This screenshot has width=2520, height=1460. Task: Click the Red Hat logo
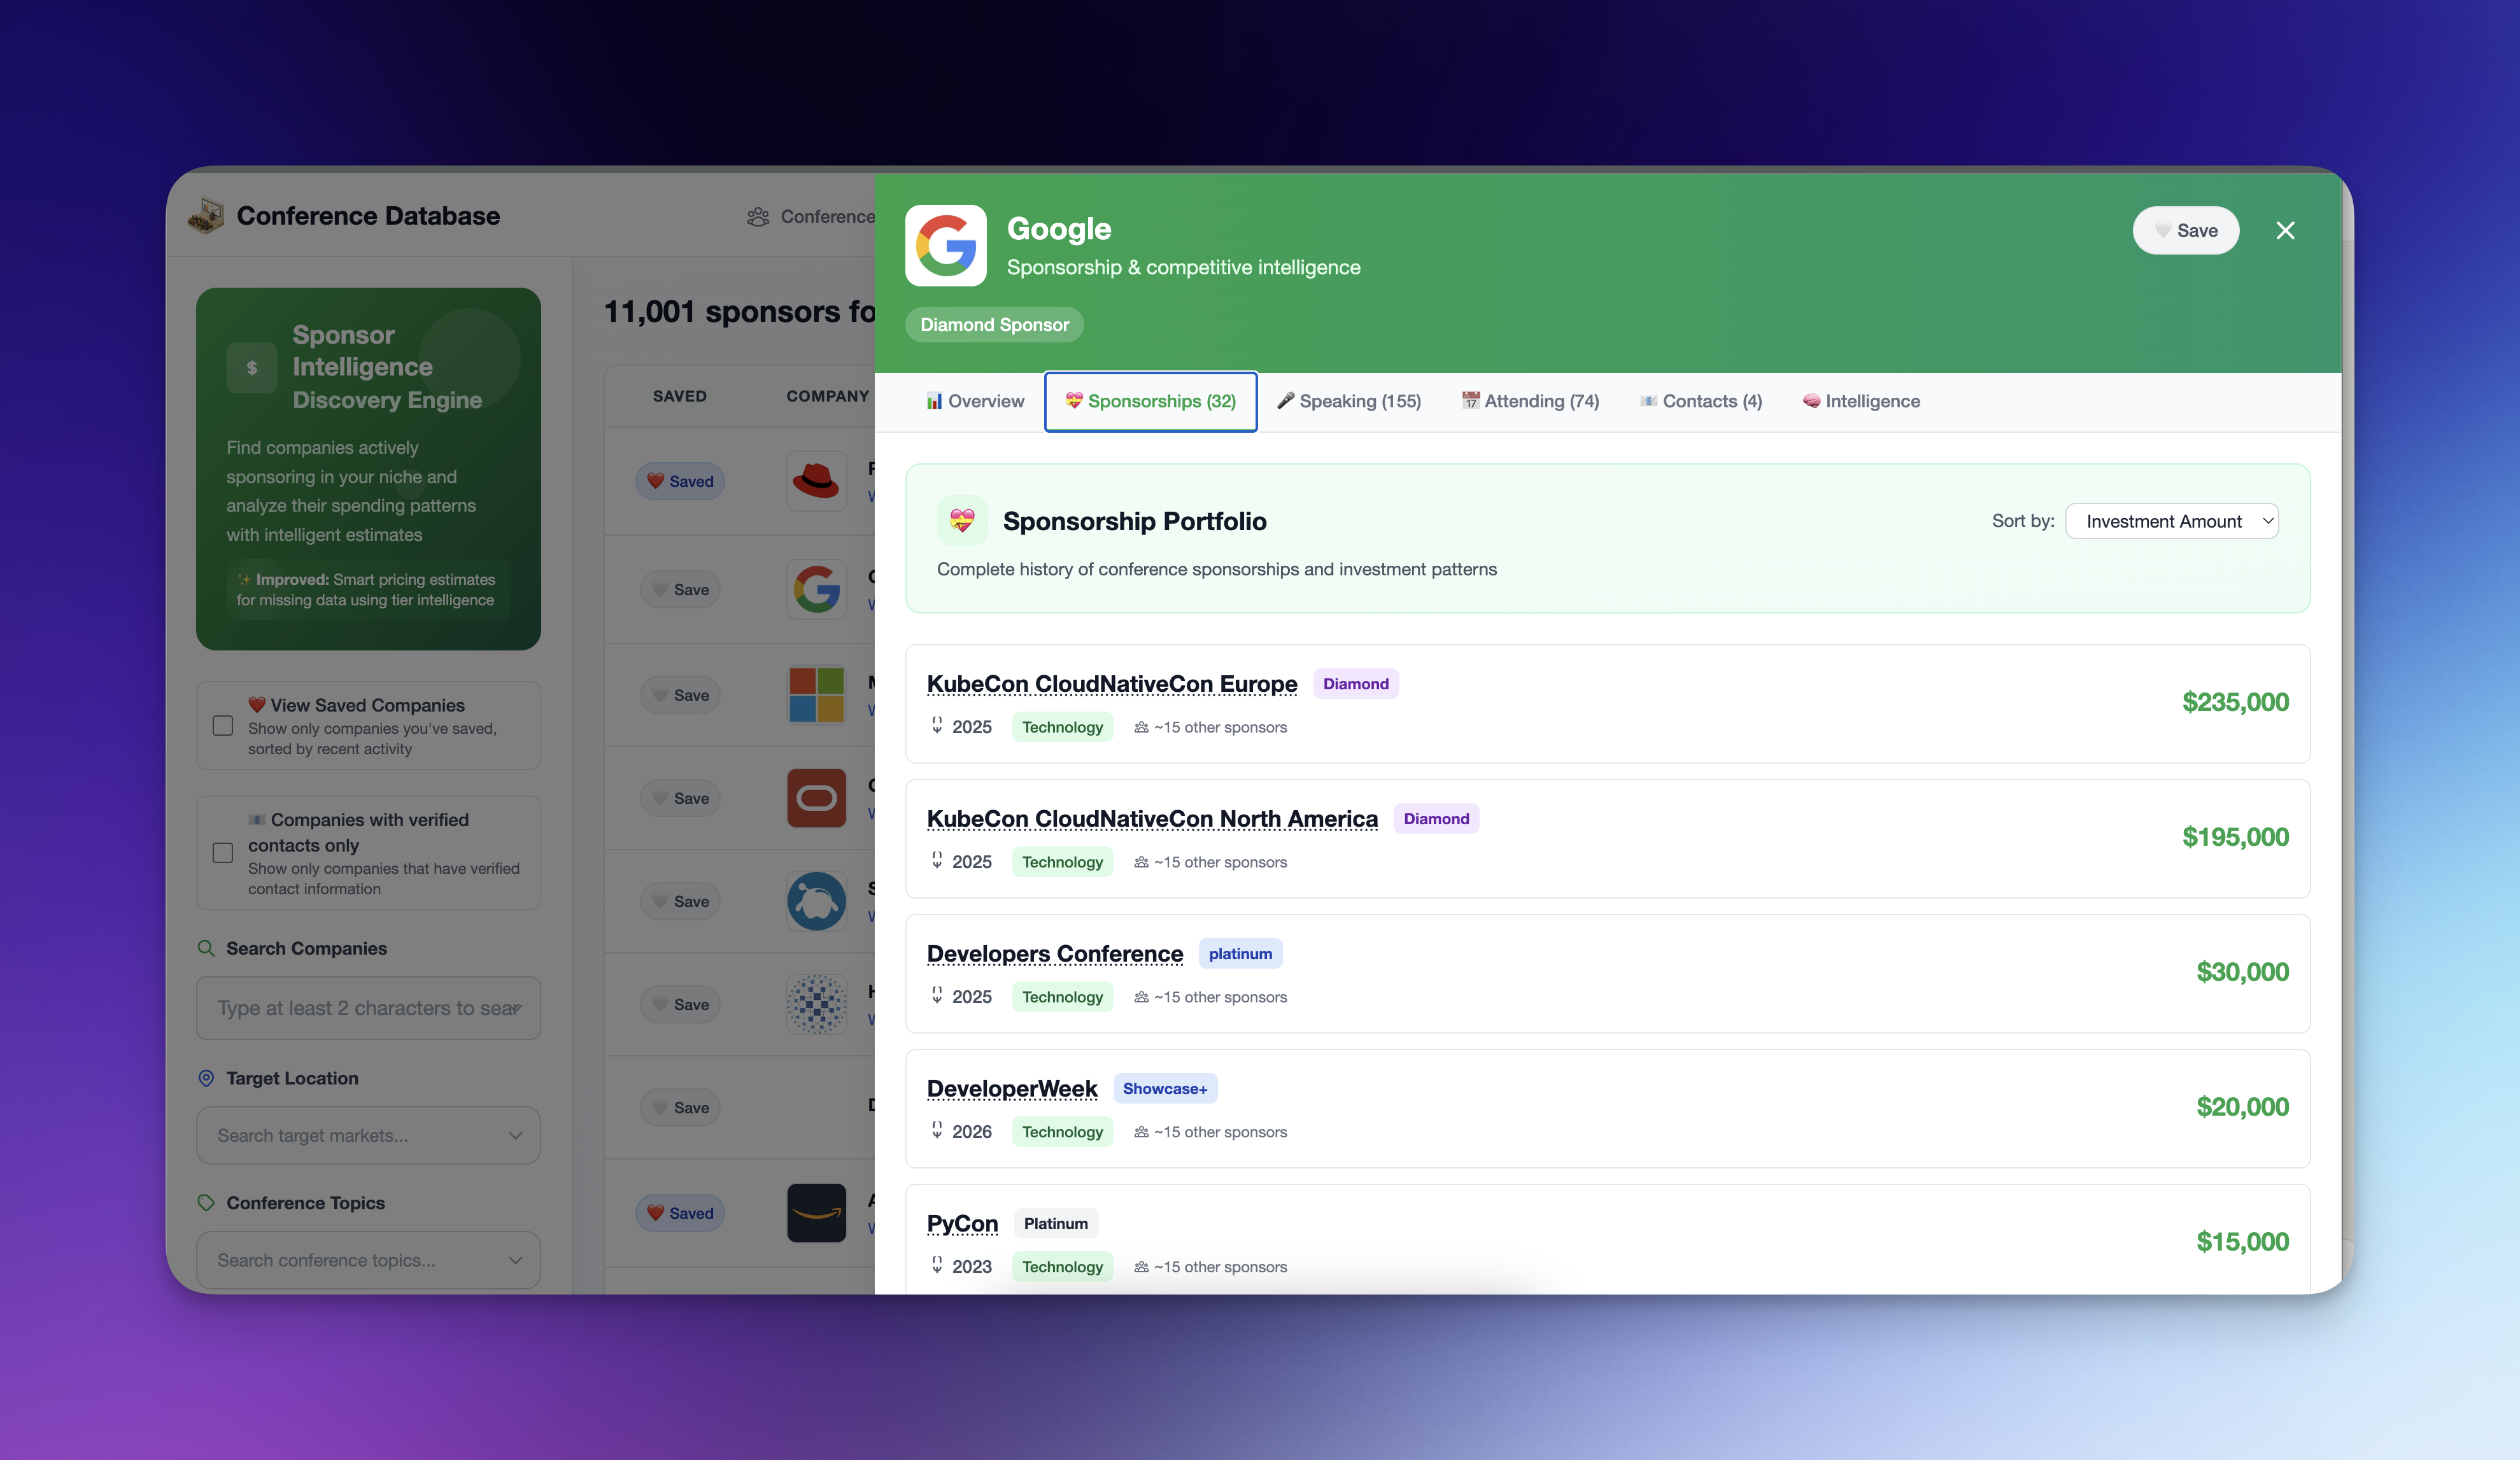[816, 481]
